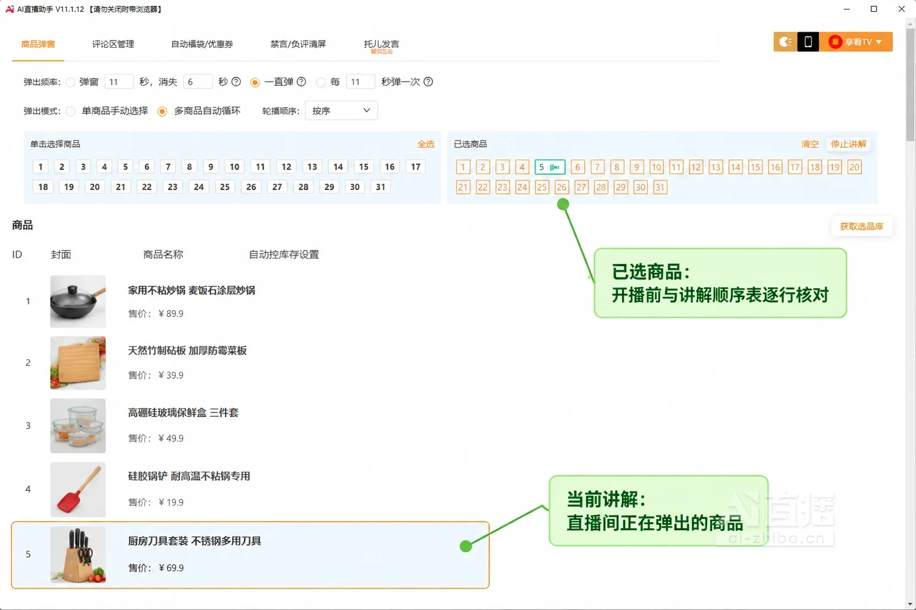Screen dimensions: 916x610
Task: Focus the 弹窗 seconds input field
Action: [119, 82]
